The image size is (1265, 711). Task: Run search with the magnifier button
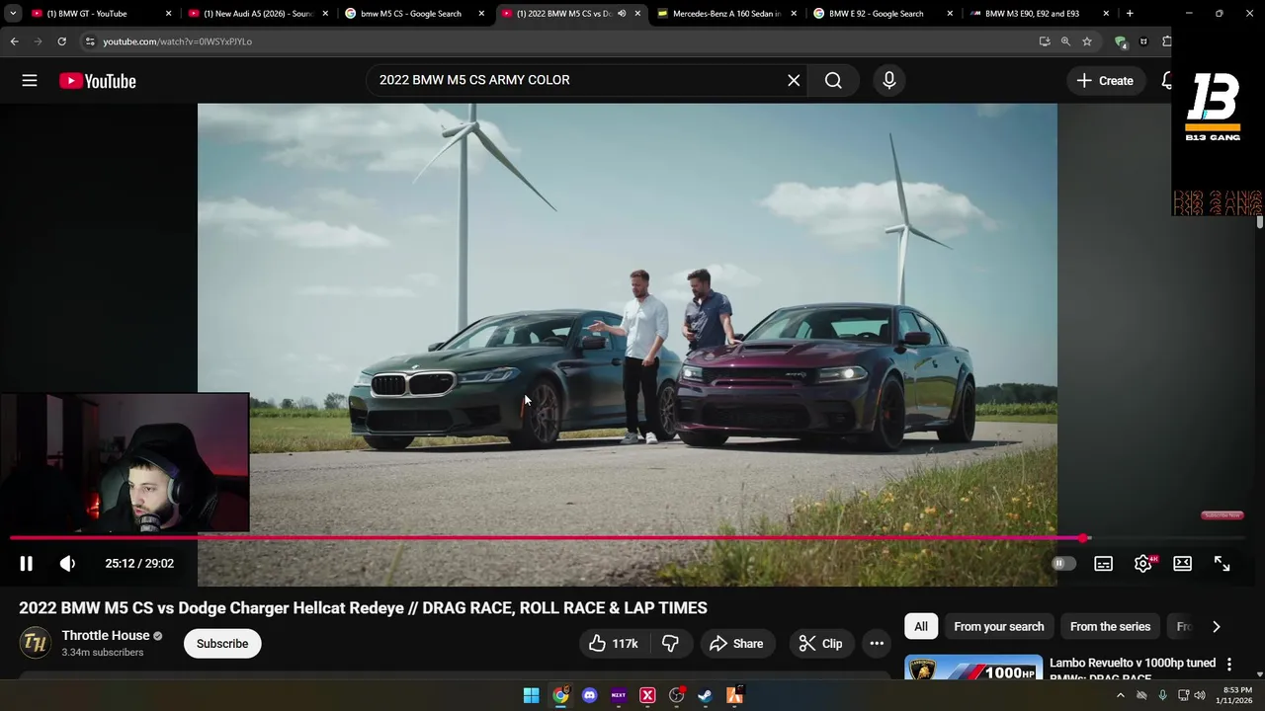(x=833, y=81)
